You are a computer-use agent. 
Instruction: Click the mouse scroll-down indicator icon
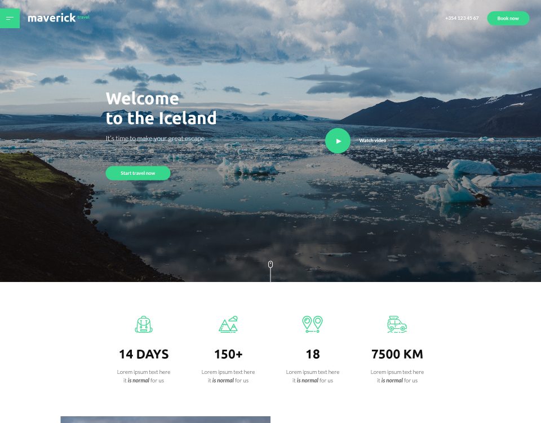click(x=270, y=265)
